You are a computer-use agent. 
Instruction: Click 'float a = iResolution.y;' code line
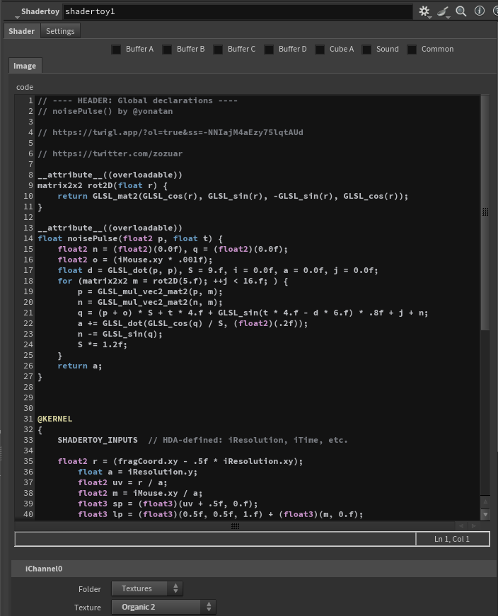137,472
